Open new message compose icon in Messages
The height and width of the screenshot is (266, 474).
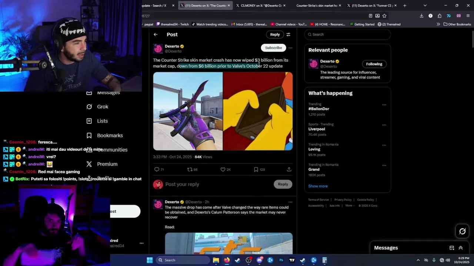pos(452,248)
